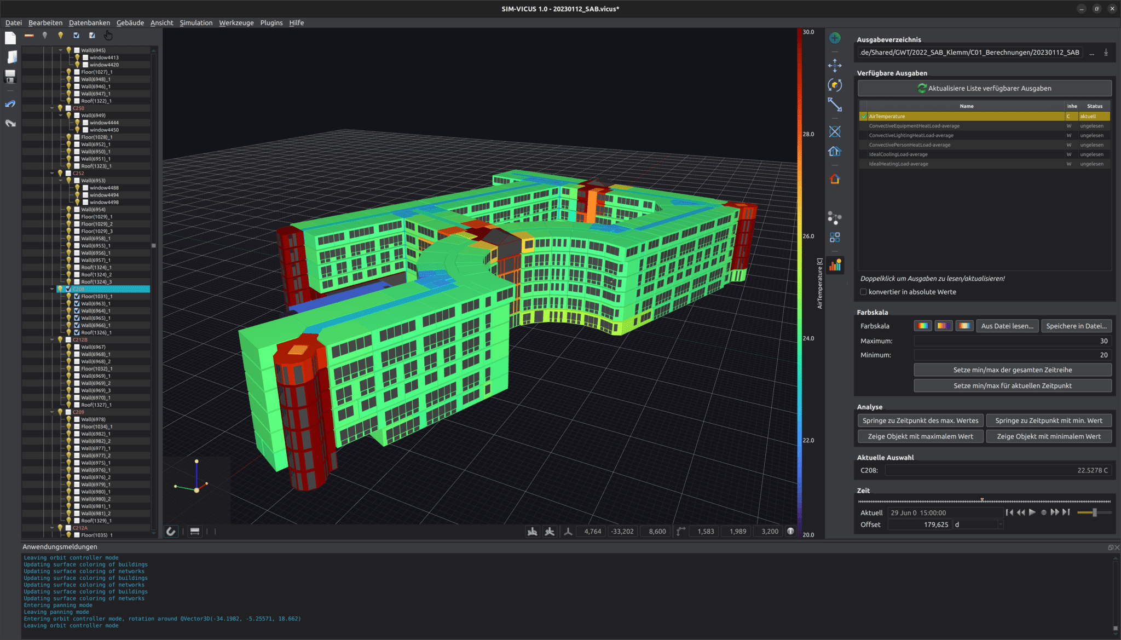Open the four-squares structural units icon
The width and height of the screenshot is (1121, 640).
pyautogui.click(x=835, y=238)
